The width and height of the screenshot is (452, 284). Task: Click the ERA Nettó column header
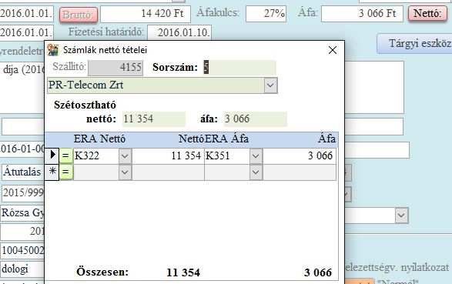(99, 139)
